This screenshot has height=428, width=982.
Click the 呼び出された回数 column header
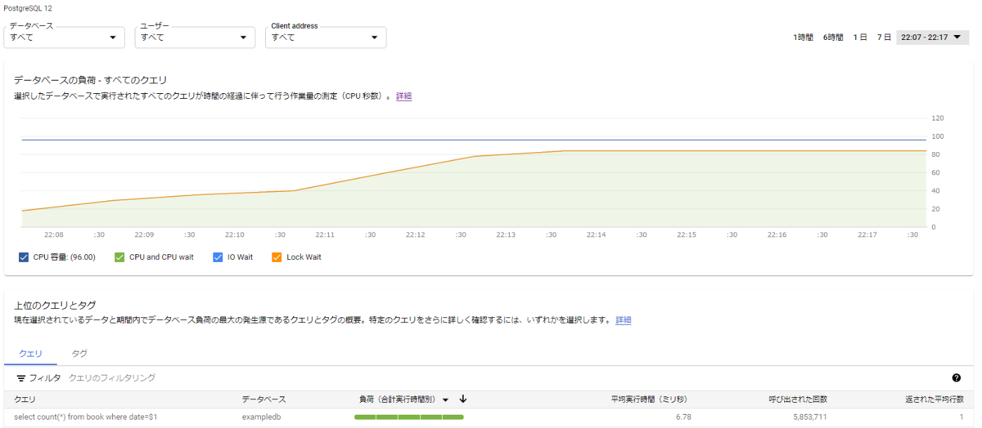click(798, 399)
